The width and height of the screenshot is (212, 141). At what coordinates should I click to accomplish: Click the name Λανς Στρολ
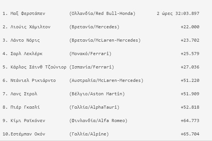(24, 94)
